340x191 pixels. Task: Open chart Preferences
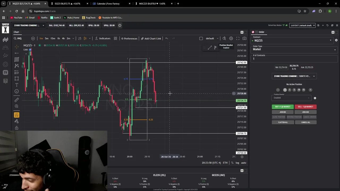point(129,38)
